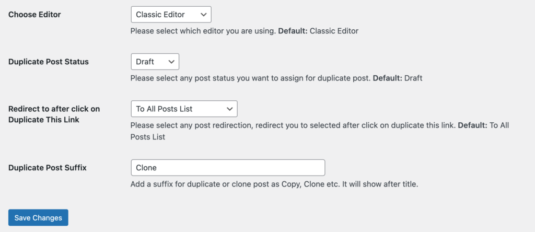Open the redirect 'To All Posts List' dropdown

click(184, 109)
